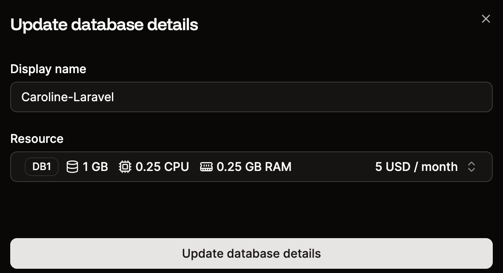Click the 0.25 CPU text in the plan

162,167
